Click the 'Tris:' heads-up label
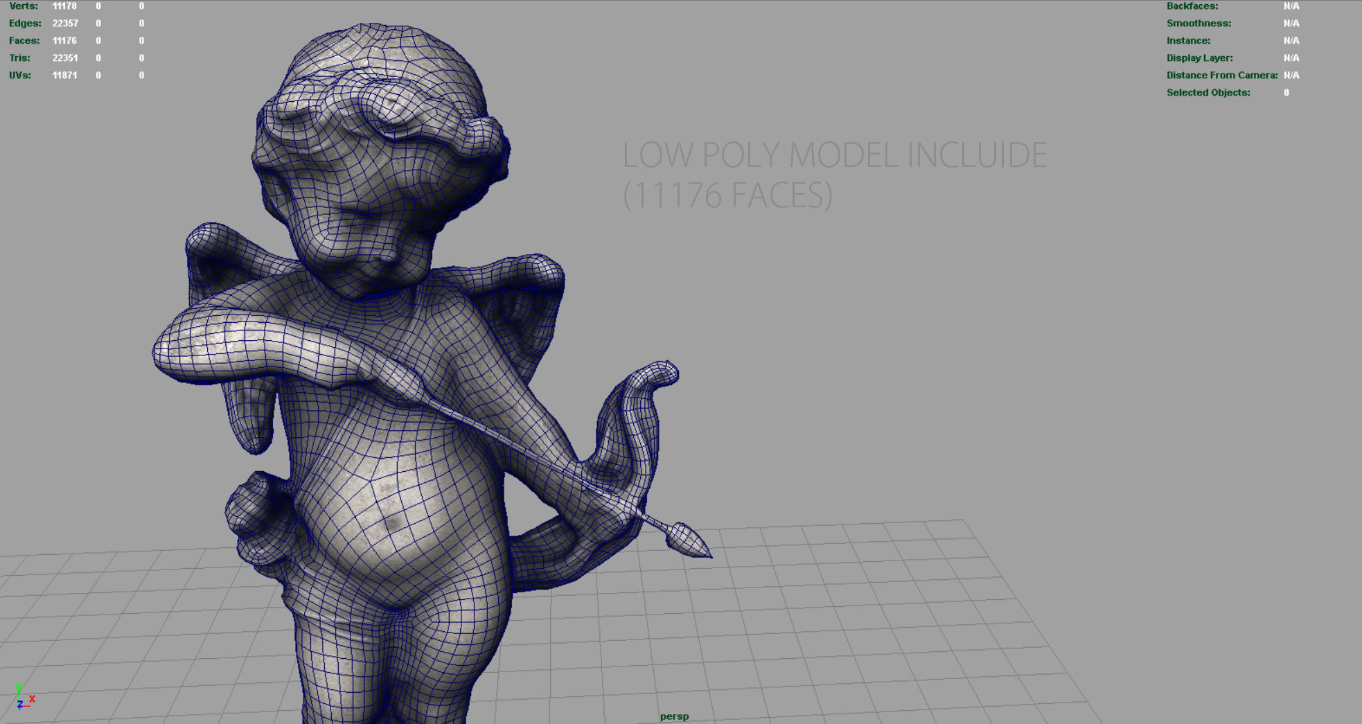 [19, 58]
